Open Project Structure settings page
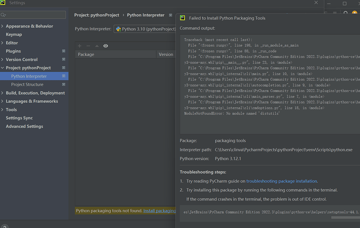 coord(27,84)
